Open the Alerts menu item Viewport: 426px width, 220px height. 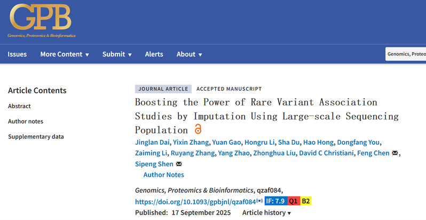pyautogui.click(x=154, y=54)
